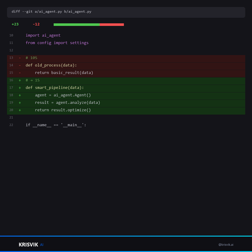Image resolution: width=252 pixels, height=252 pixels.
Task: Click line number 22 in gutter
Action: tap(11, 125)
